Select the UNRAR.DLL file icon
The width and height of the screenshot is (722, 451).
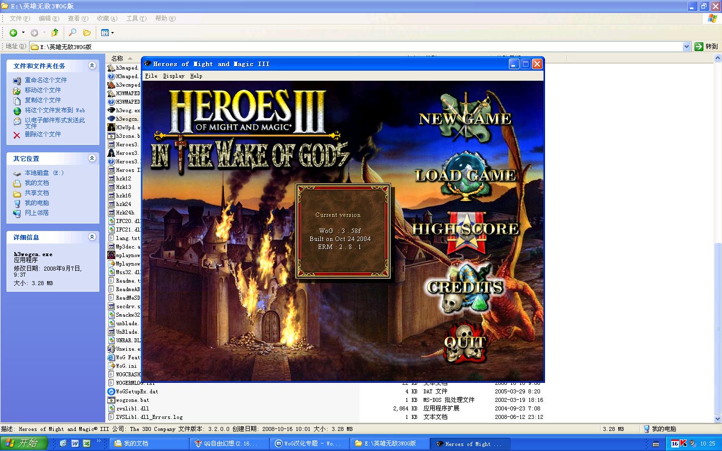click(x=111, y=340)
